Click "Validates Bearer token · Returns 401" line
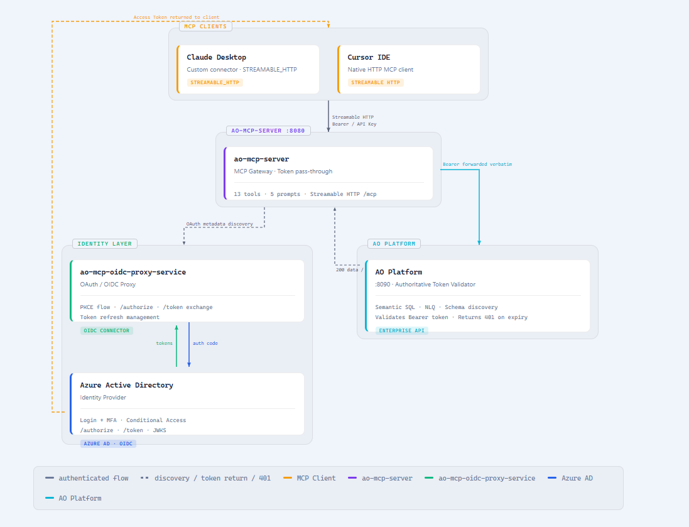The height and width of the screenshot is (527, 689). [x=452, y=317]
